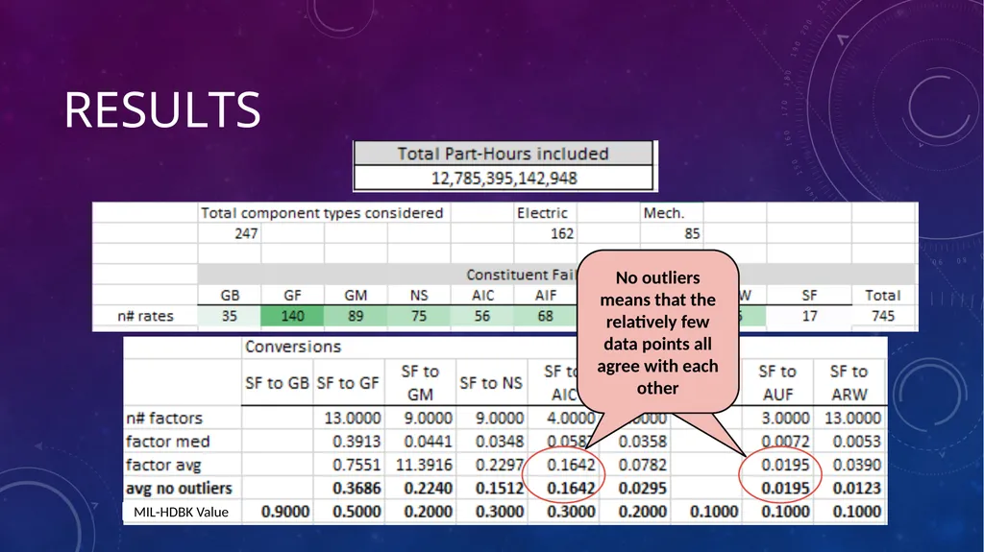Click the factor med value 0.3913
Image resolution: width=984 pixels, height=552 pixels.
click(x=357, y=442)
